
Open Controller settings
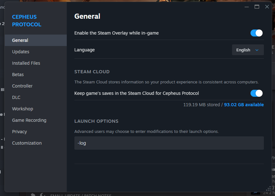[x=22, y=86]
